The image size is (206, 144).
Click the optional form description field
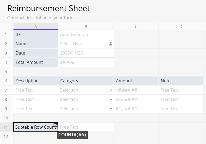(40, 18)
